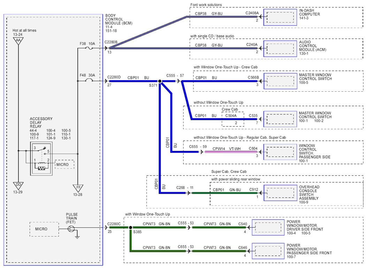Screen dimensions: 367x269
Task: Click the MICRO box beside the relay
Action: pos(64,164)
